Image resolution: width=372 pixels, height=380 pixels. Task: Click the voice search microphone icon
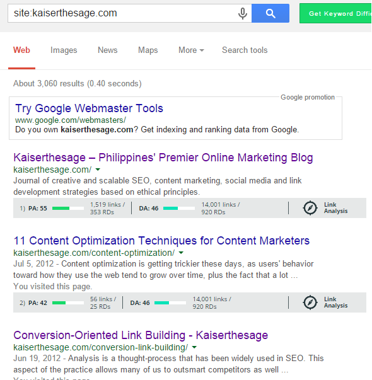242,13
